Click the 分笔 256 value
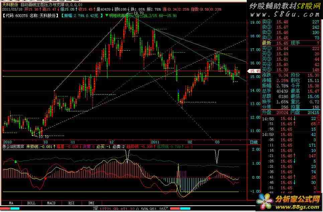 pos(285,107)
